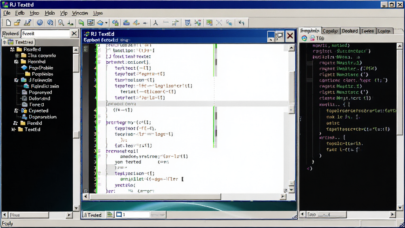Click the blue globe toolbar icon

[x=40, y=23]
